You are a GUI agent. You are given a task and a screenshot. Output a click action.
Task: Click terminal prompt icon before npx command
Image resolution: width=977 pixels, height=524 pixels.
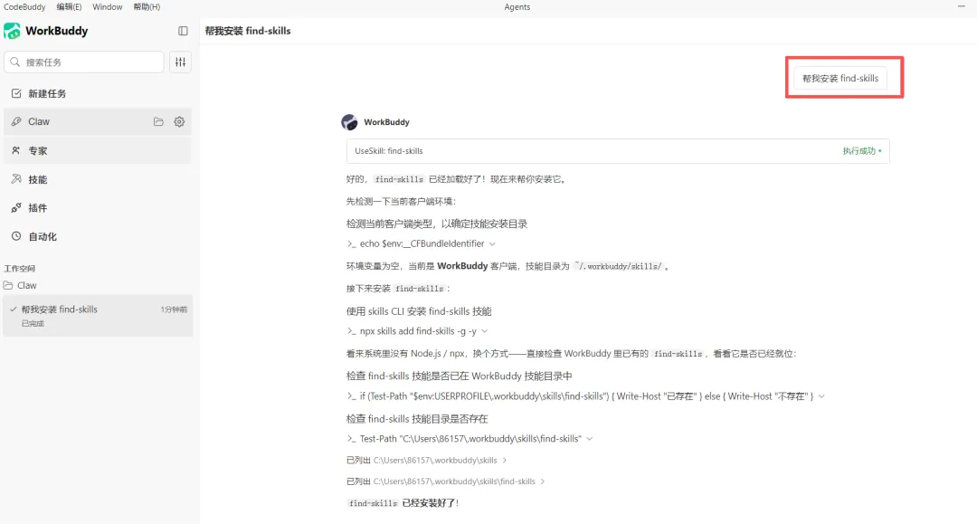(x=351, y=331)
